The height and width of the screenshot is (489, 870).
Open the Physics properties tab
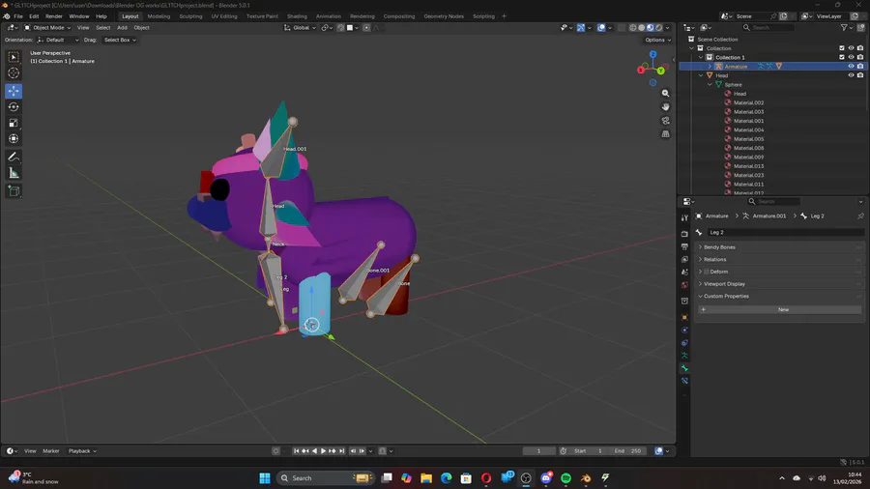[x=684, y=330]
